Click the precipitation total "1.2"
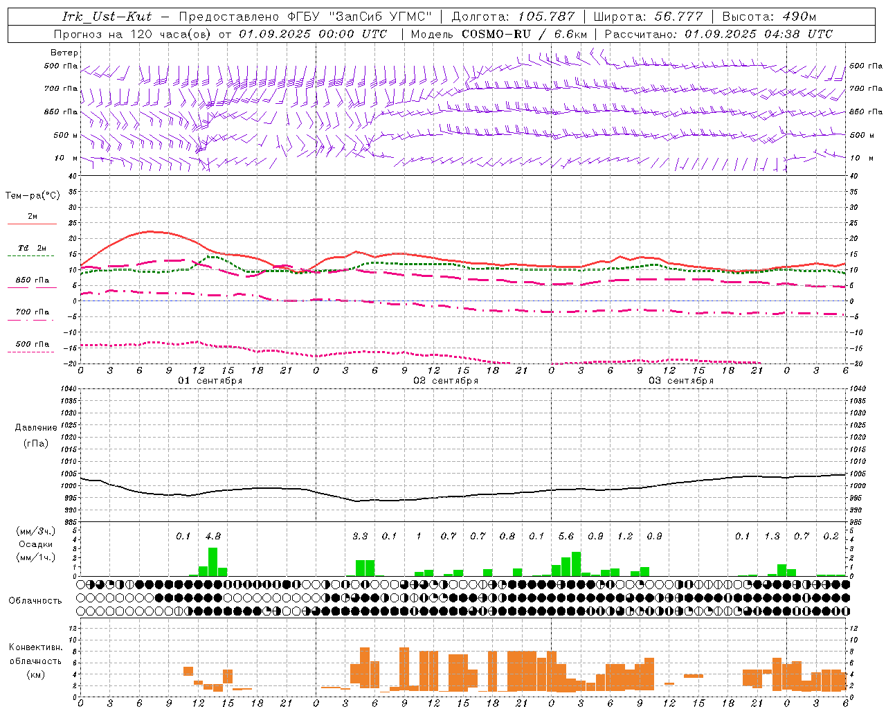 [625, 537]
